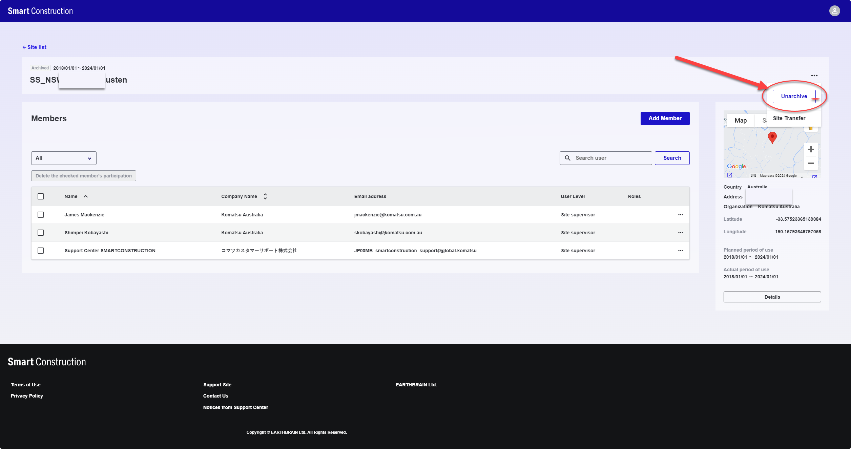
Task: Open row actions for Shimpei Kobayashi
Action: (x=680, y=233)
